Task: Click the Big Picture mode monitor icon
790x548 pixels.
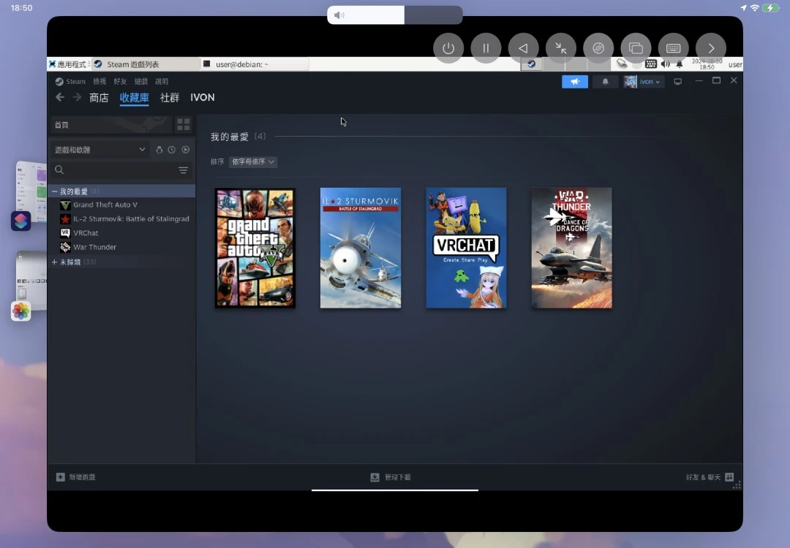Action: tap(677, 82)
